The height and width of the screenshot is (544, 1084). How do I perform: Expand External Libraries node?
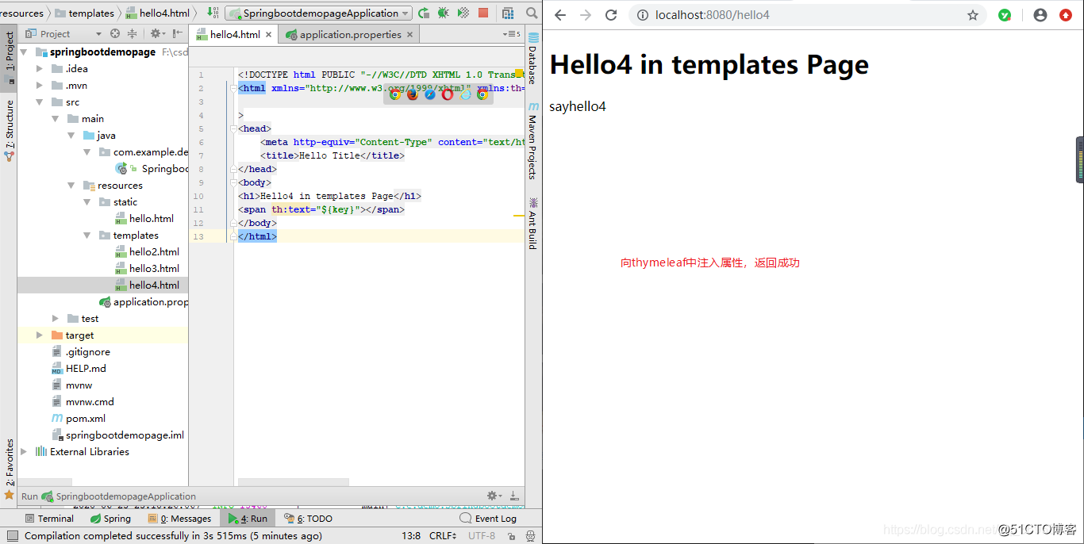click(24, 452)
